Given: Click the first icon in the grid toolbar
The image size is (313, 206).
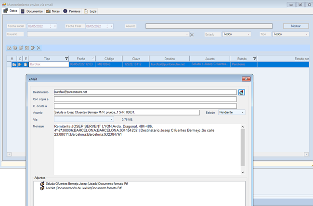Looking at the screenshot, I should click(x=9, y=48).
